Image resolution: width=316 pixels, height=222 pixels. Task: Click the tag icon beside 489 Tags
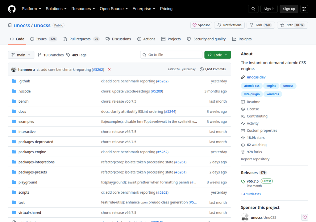(68, 55)
